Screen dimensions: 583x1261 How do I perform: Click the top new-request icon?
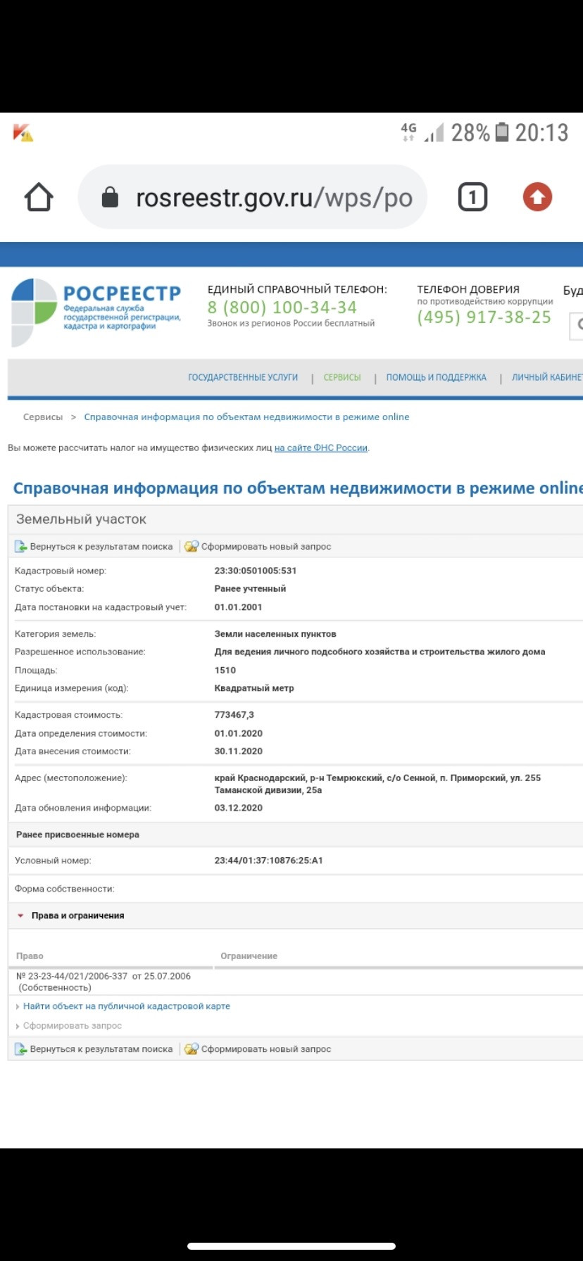pyautogui.click(x=192, y=546)
